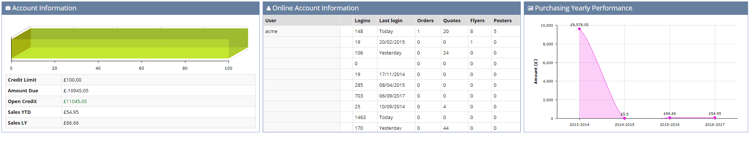Click the Flyers column header
The width and height of the screenshot is (750, 142).
click(477, 21)
